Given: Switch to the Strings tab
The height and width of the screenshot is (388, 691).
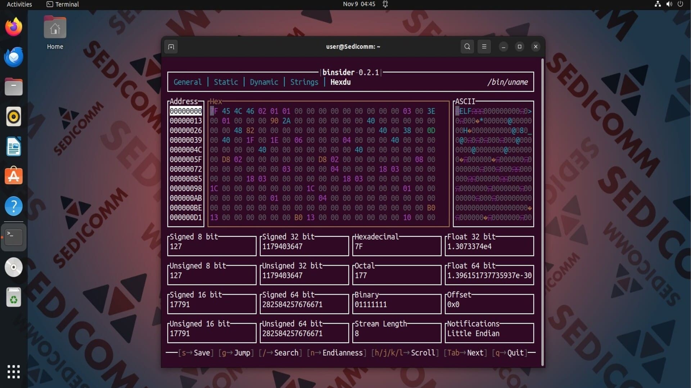Looking at the screenshot, I should 304,82.
